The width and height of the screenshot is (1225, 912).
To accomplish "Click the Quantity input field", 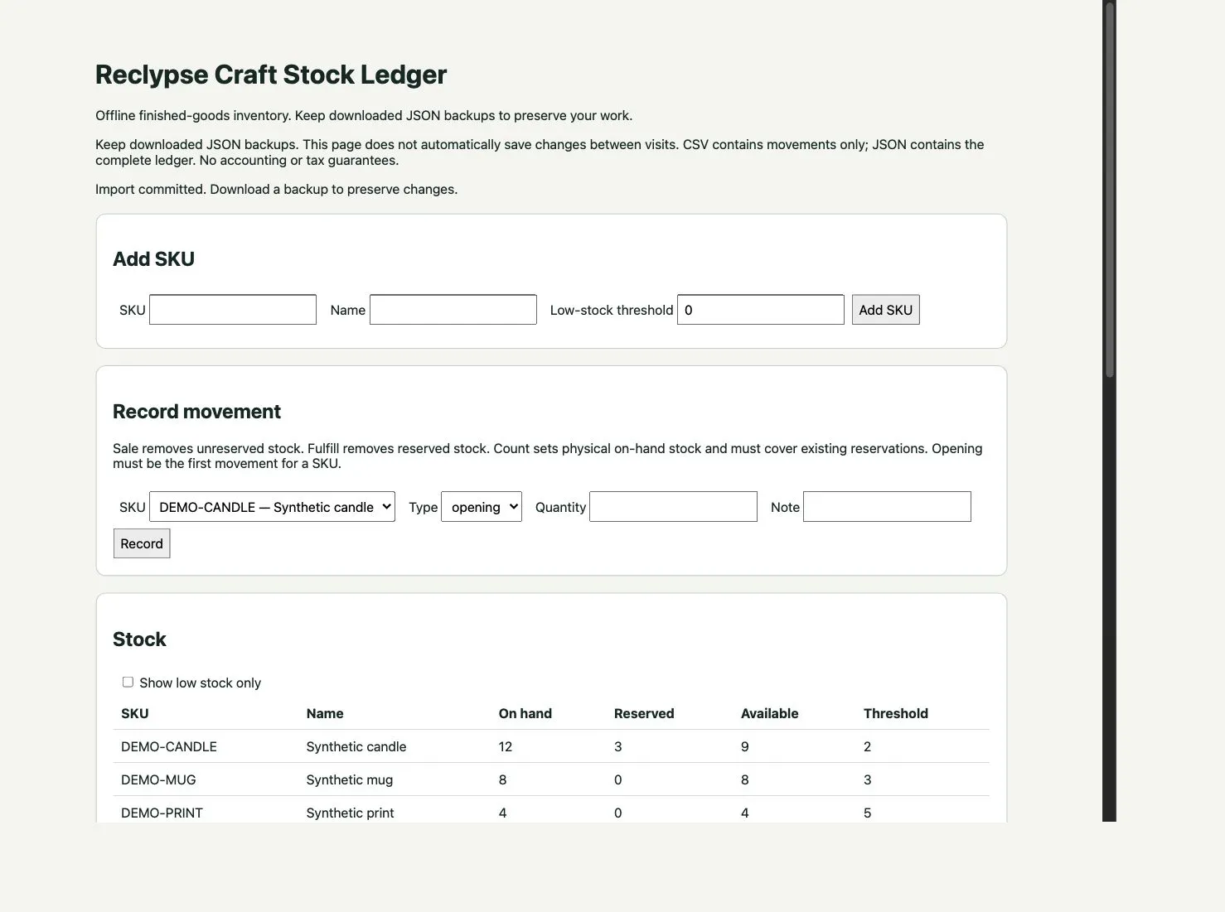I will tap(673, 507).
